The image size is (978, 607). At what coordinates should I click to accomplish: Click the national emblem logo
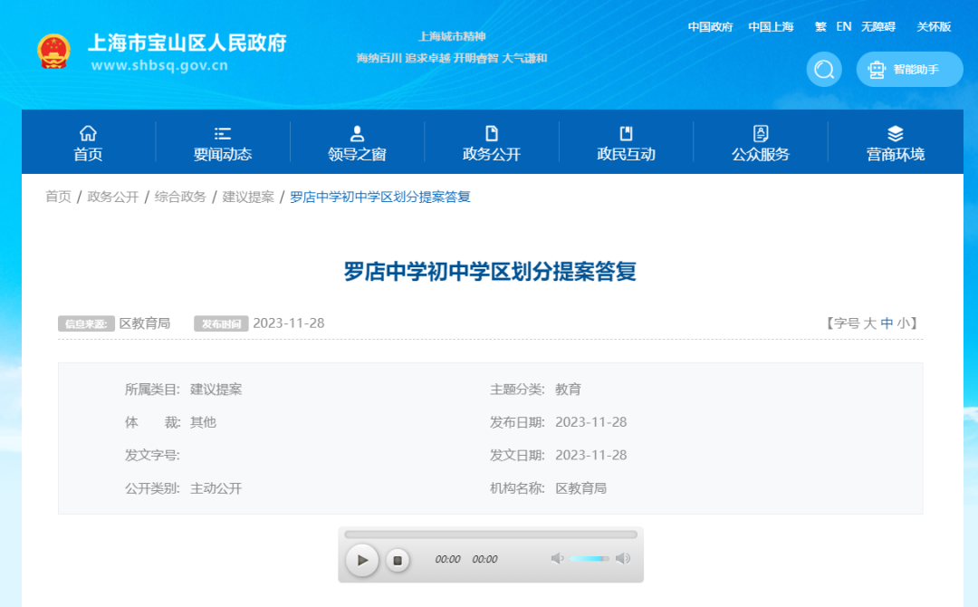click(53, 51)
